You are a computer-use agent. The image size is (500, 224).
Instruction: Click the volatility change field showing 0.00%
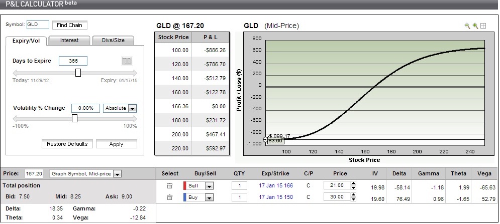tap(86, 108)
